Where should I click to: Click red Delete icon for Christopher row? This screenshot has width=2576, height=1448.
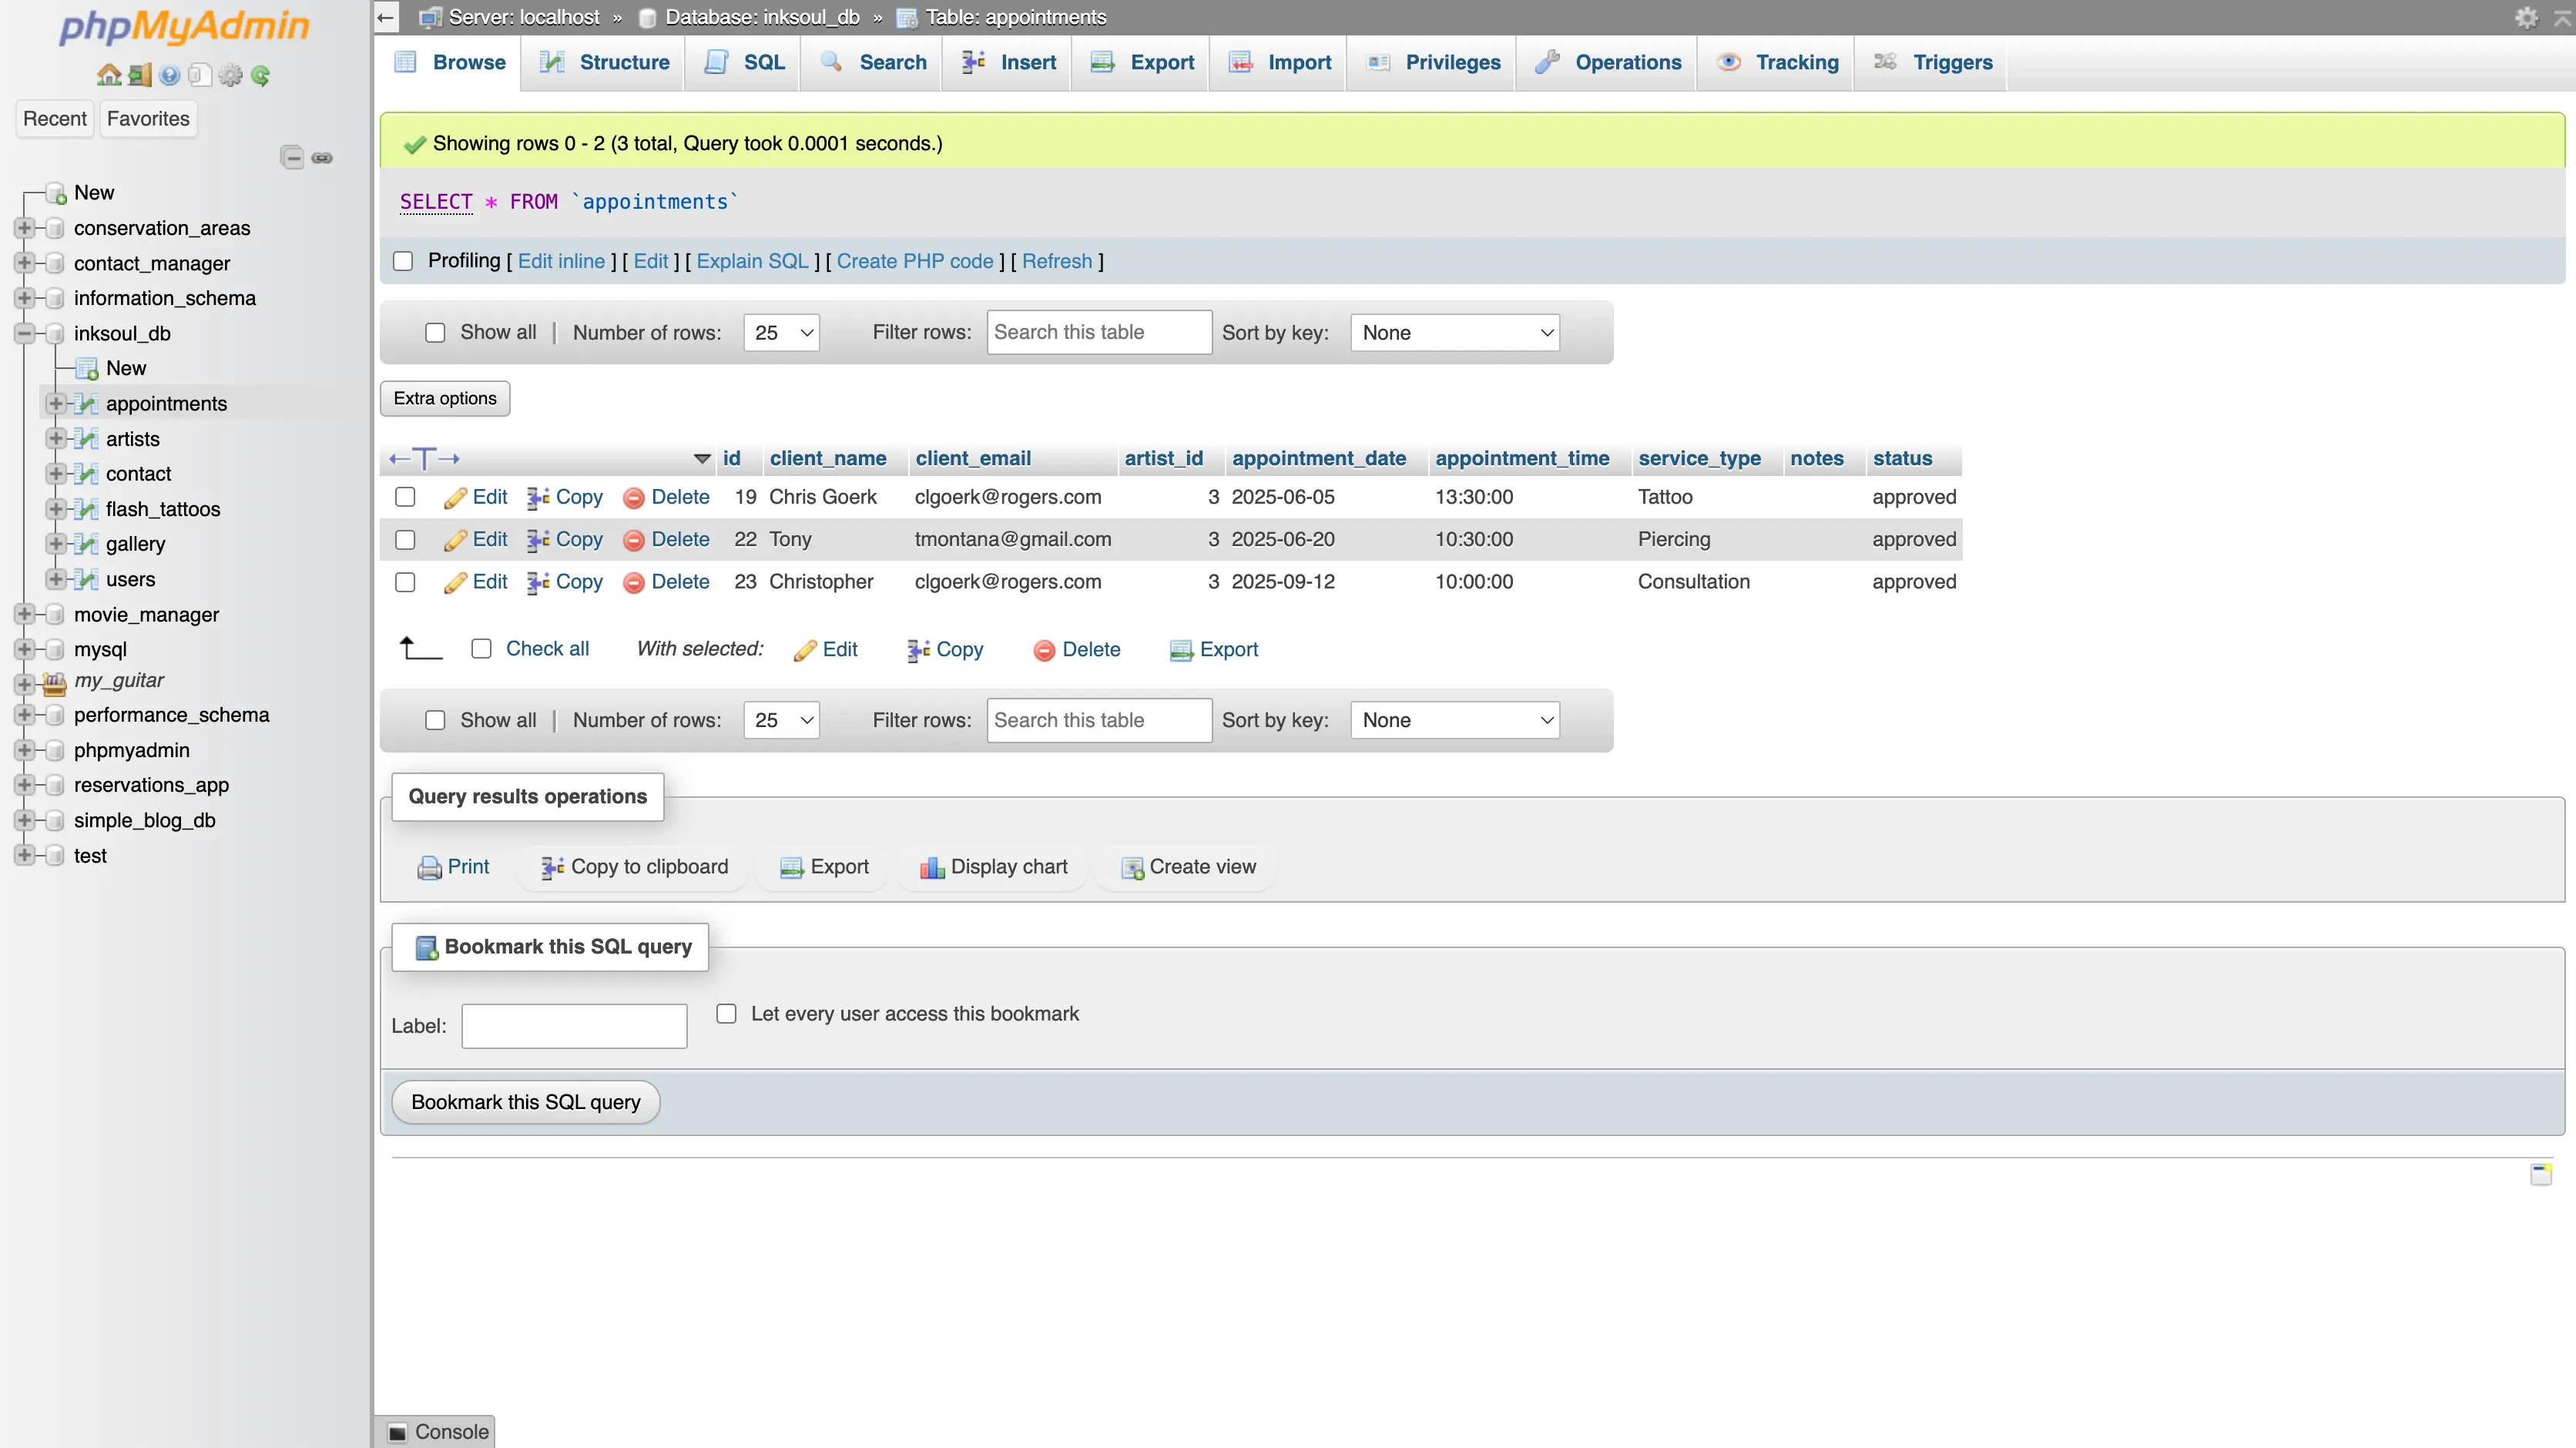(x=633, y=583)
